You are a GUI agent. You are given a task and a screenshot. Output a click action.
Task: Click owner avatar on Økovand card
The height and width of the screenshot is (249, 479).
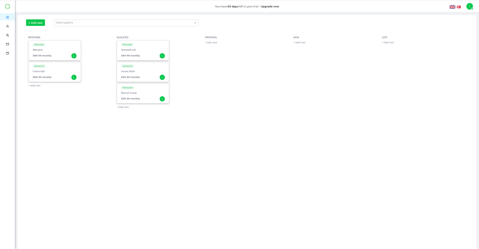point(74,56)
